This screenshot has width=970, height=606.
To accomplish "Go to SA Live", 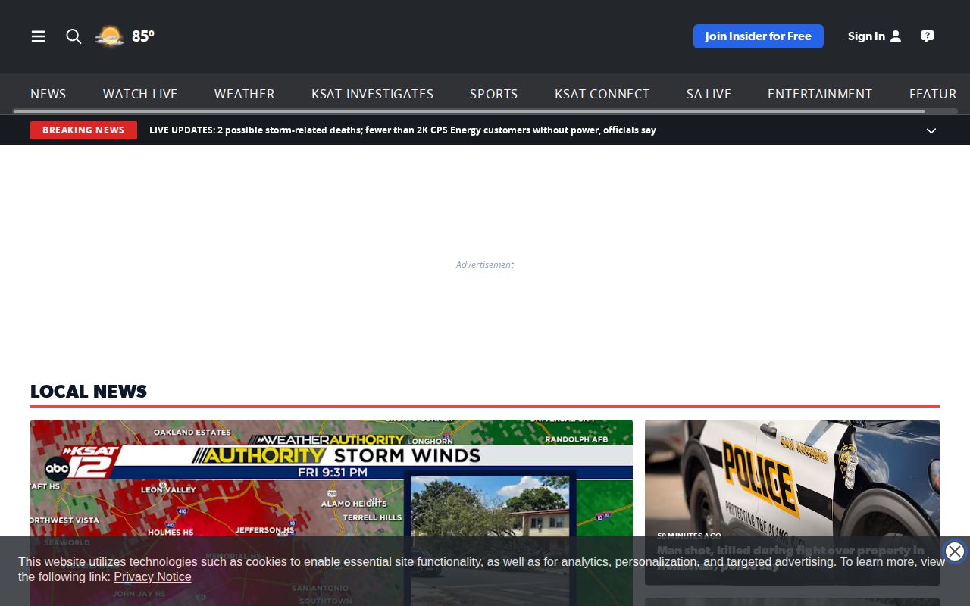I will 709,94.
